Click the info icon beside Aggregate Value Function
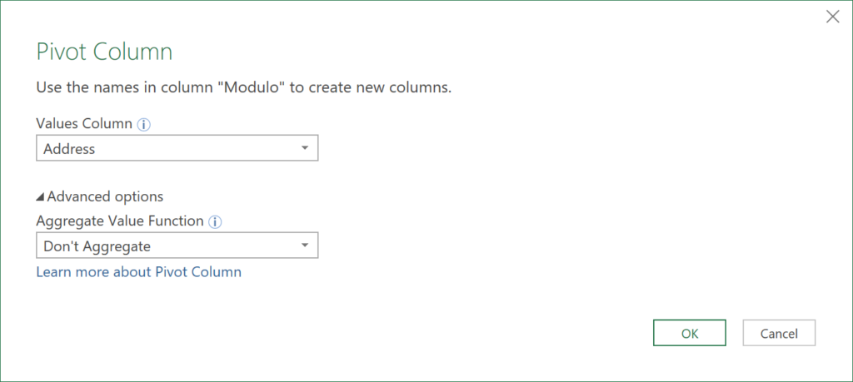 click(215, 221)
